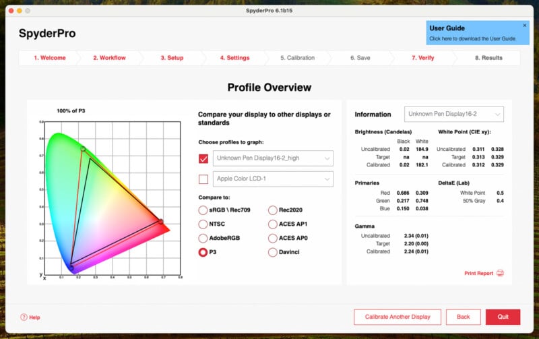Viewport: 539px width, 339px height.
Task: Select ACES AP0 radio button
Action: coord(273,239)
